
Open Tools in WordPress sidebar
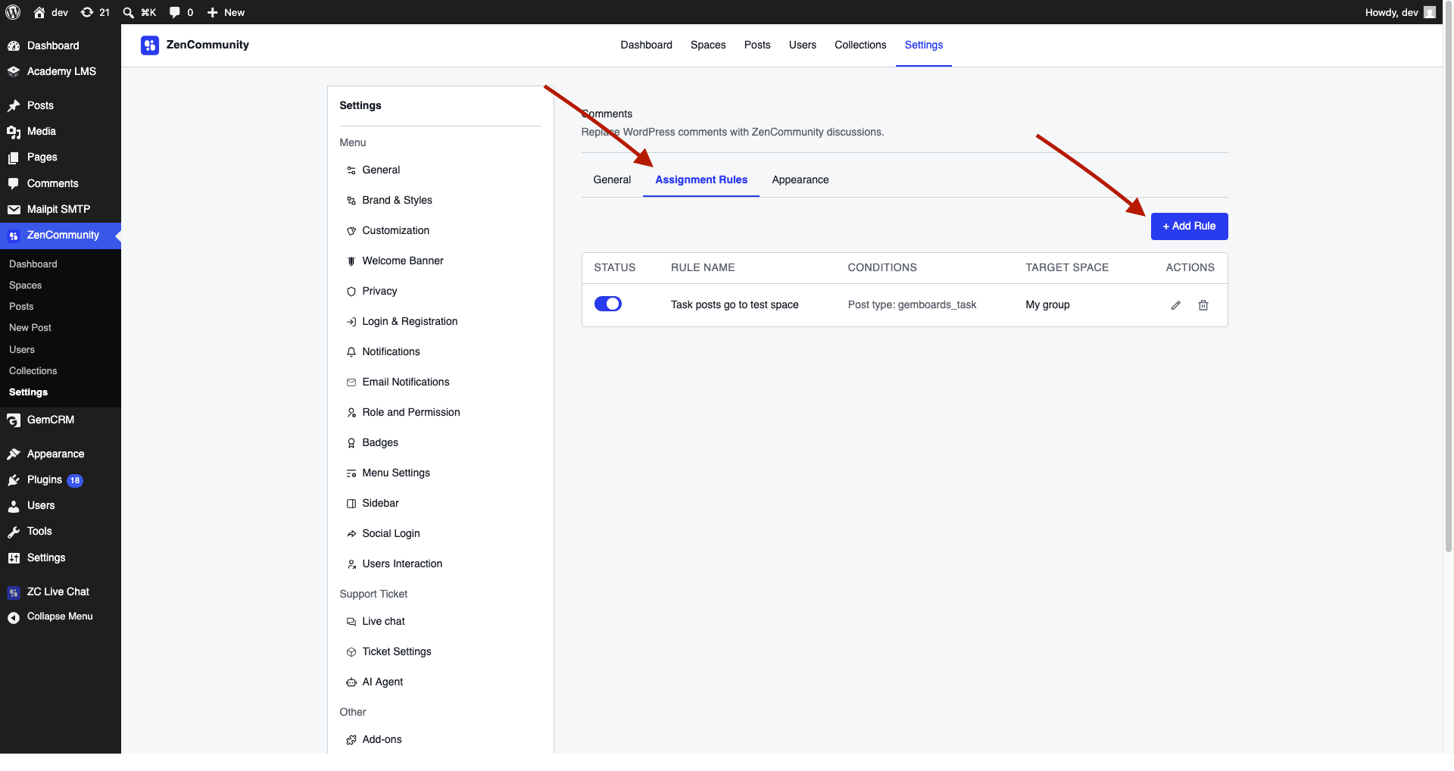(61, 531)
